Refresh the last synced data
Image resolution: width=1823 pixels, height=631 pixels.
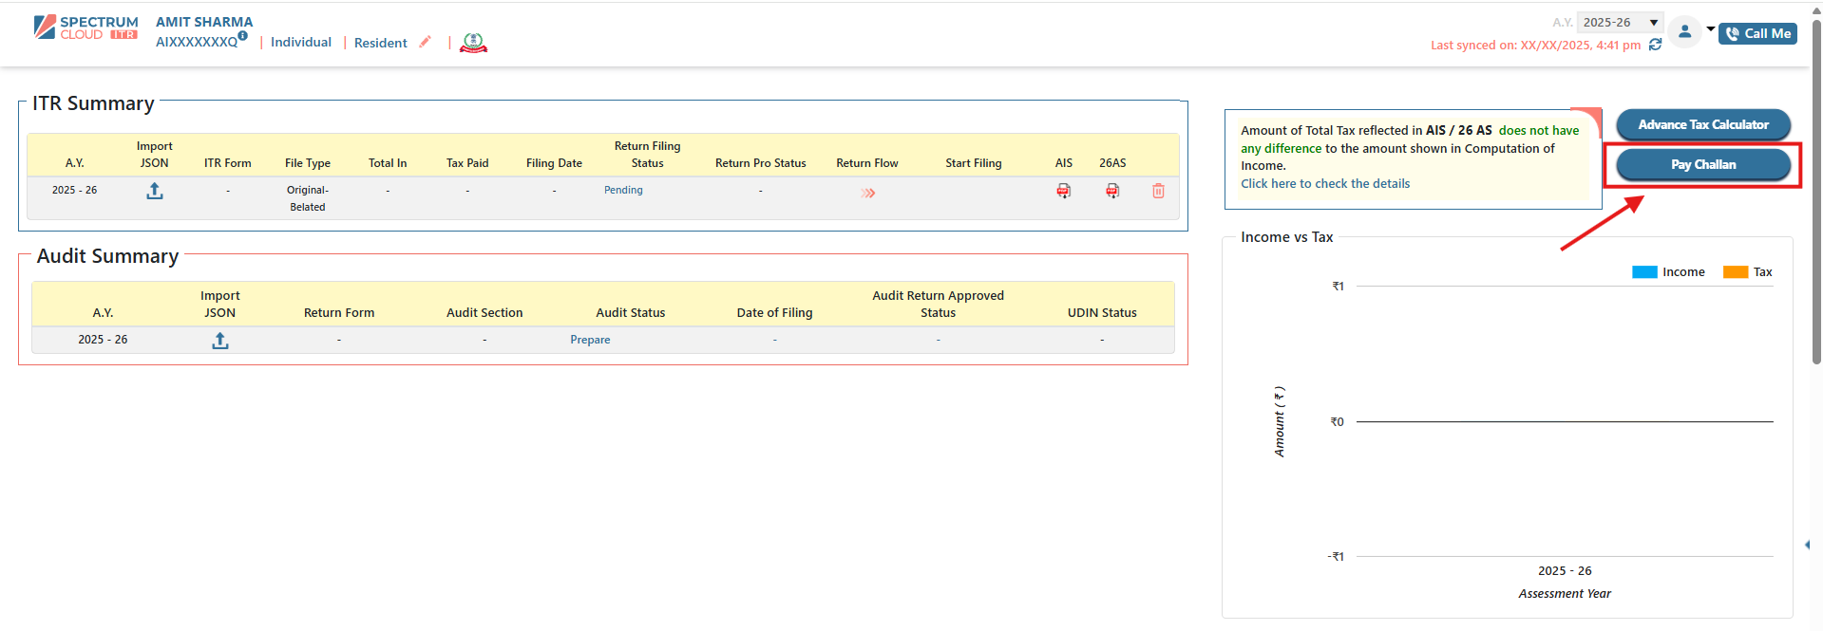1655,45
